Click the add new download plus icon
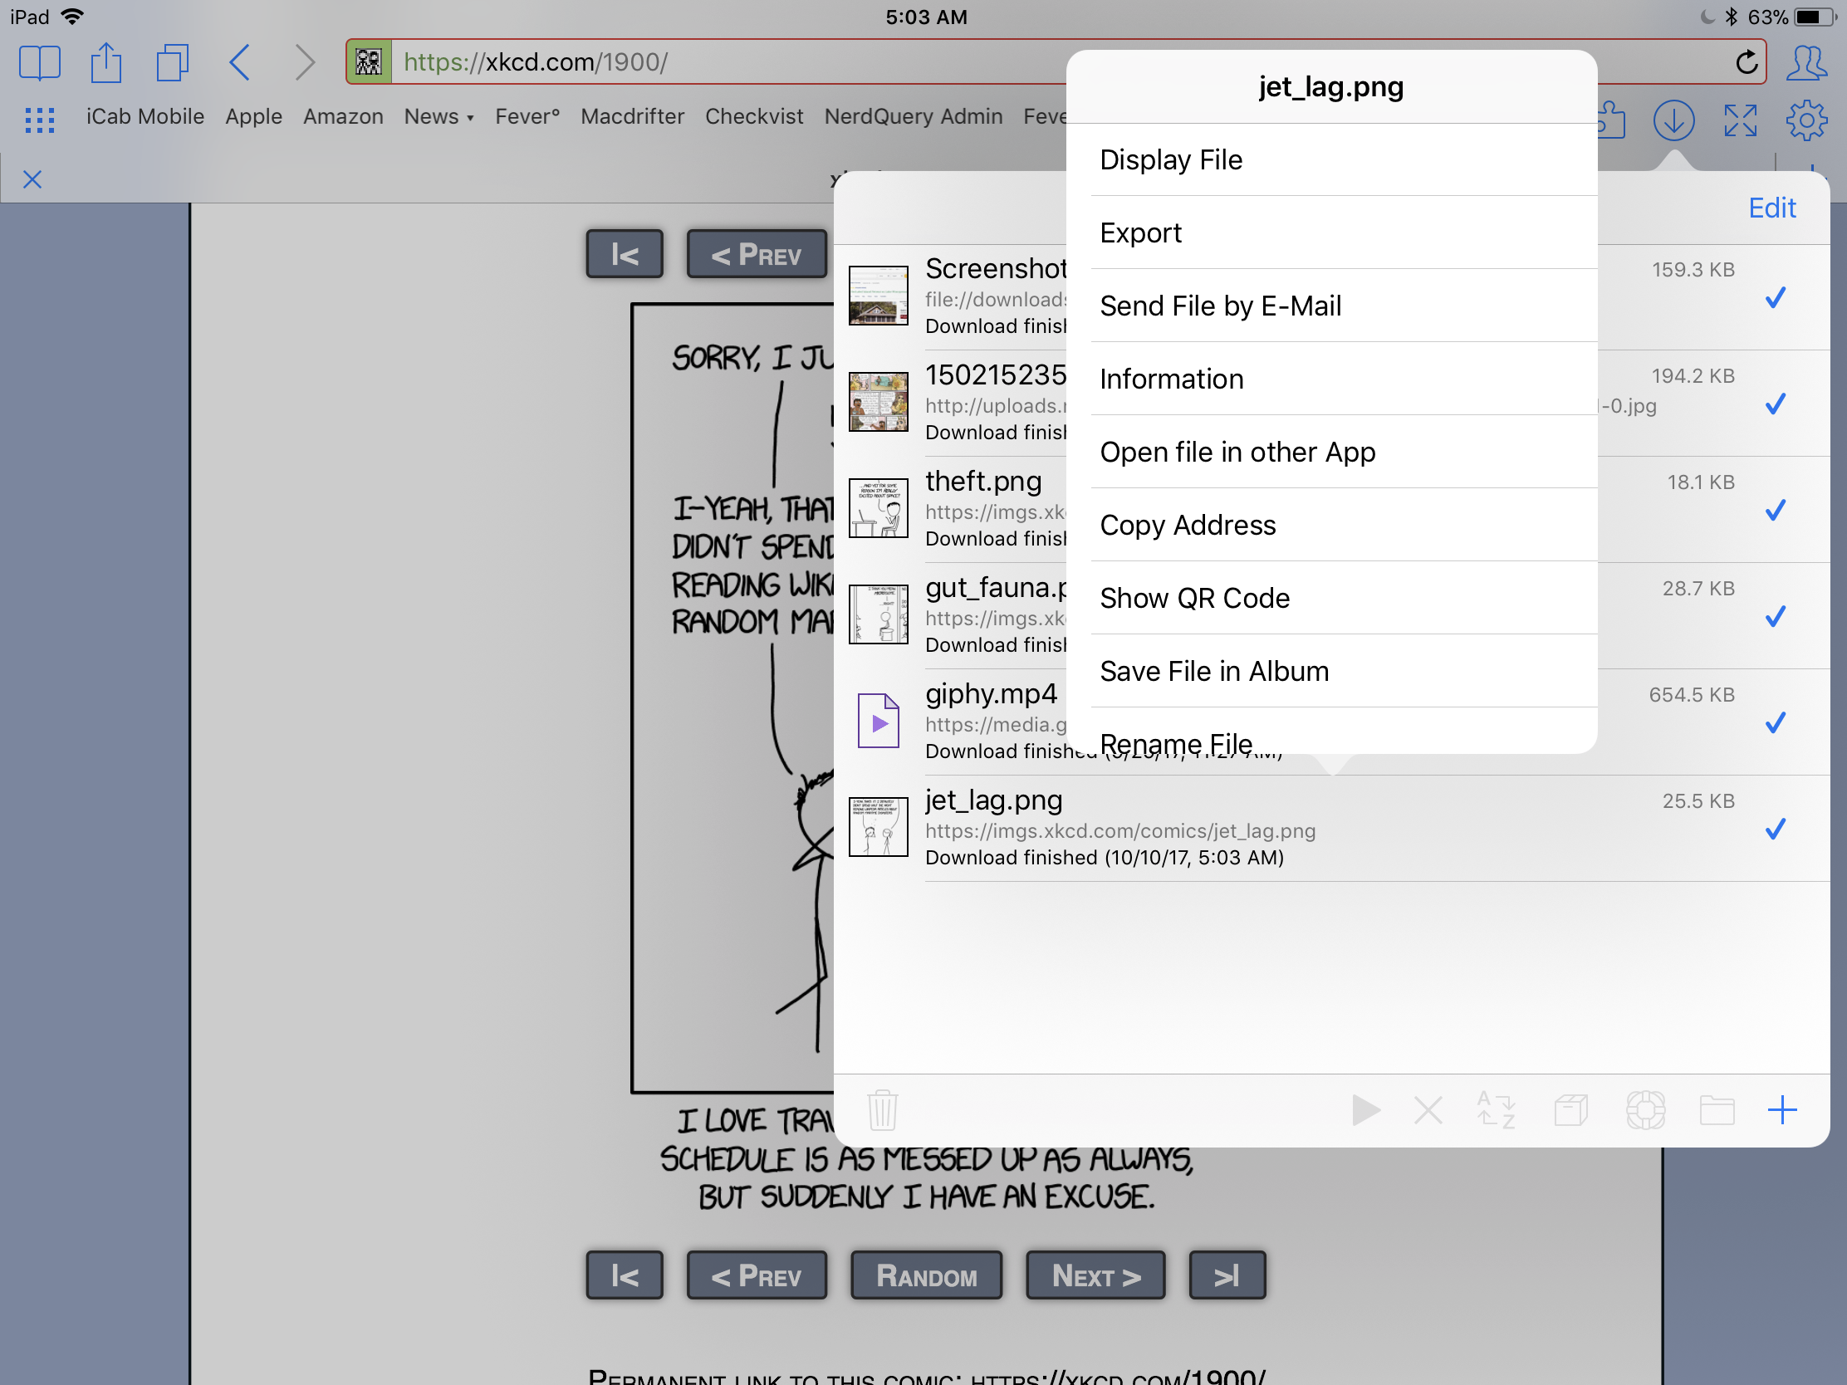 (1781, 1107)
